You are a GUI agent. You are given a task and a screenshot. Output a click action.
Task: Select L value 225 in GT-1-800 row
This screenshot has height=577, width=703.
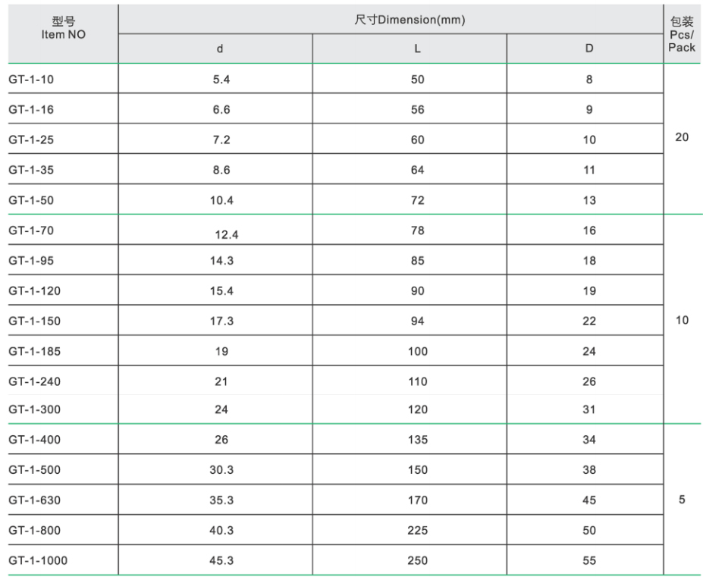click(x=417, y=531)
